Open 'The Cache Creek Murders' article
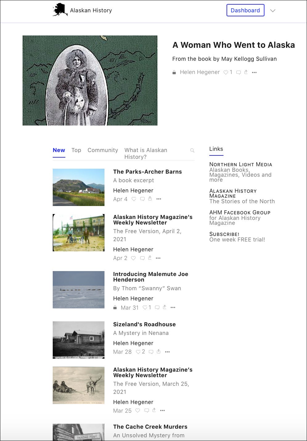This screenshot has height=441, width=307. [x=150, y=427]
